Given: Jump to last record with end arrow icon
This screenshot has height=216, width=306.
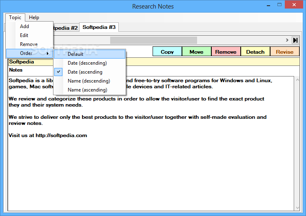Looking at the screenshot, I should [295, 40].
